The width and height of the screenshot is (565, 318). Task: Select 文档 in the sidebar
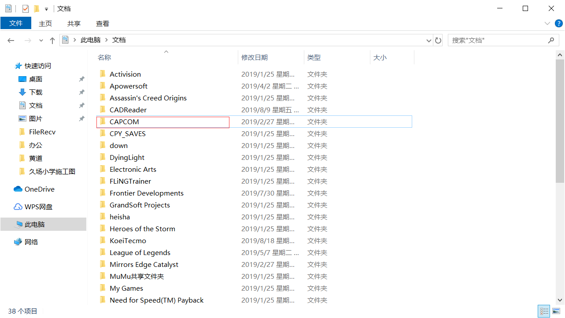(36, 105)
